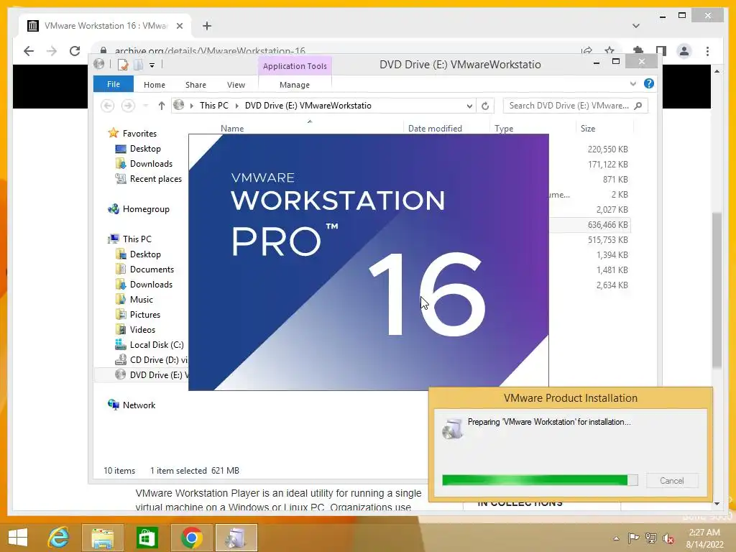The image size is (736, 552).
Task: Click Explorer's back arrow button
Action: coord(108,106)
